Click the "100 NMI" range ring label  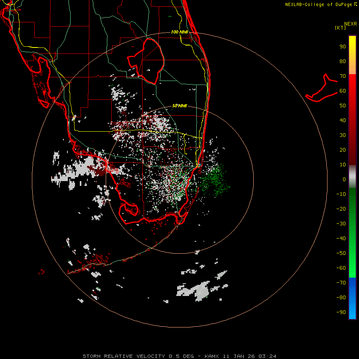179,32
